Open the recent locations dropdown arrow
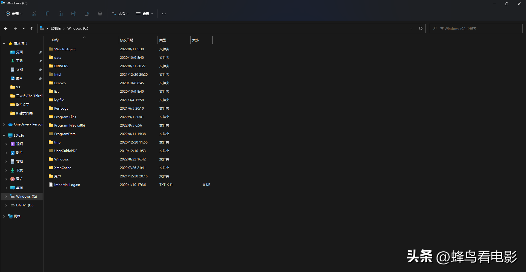The height and width of the screenshot is (272, 526). [24, 28]
